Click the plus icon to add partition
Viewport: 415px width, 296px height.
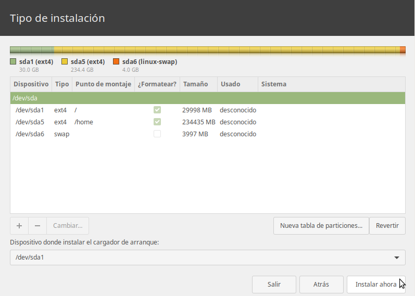tap(19, 226)
